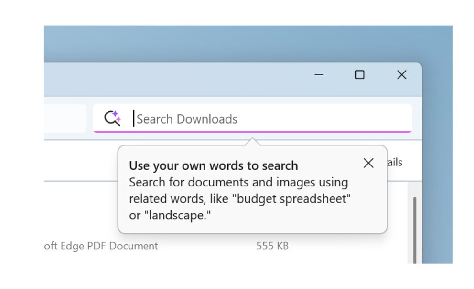Click the purple underline of the search box

252,132
